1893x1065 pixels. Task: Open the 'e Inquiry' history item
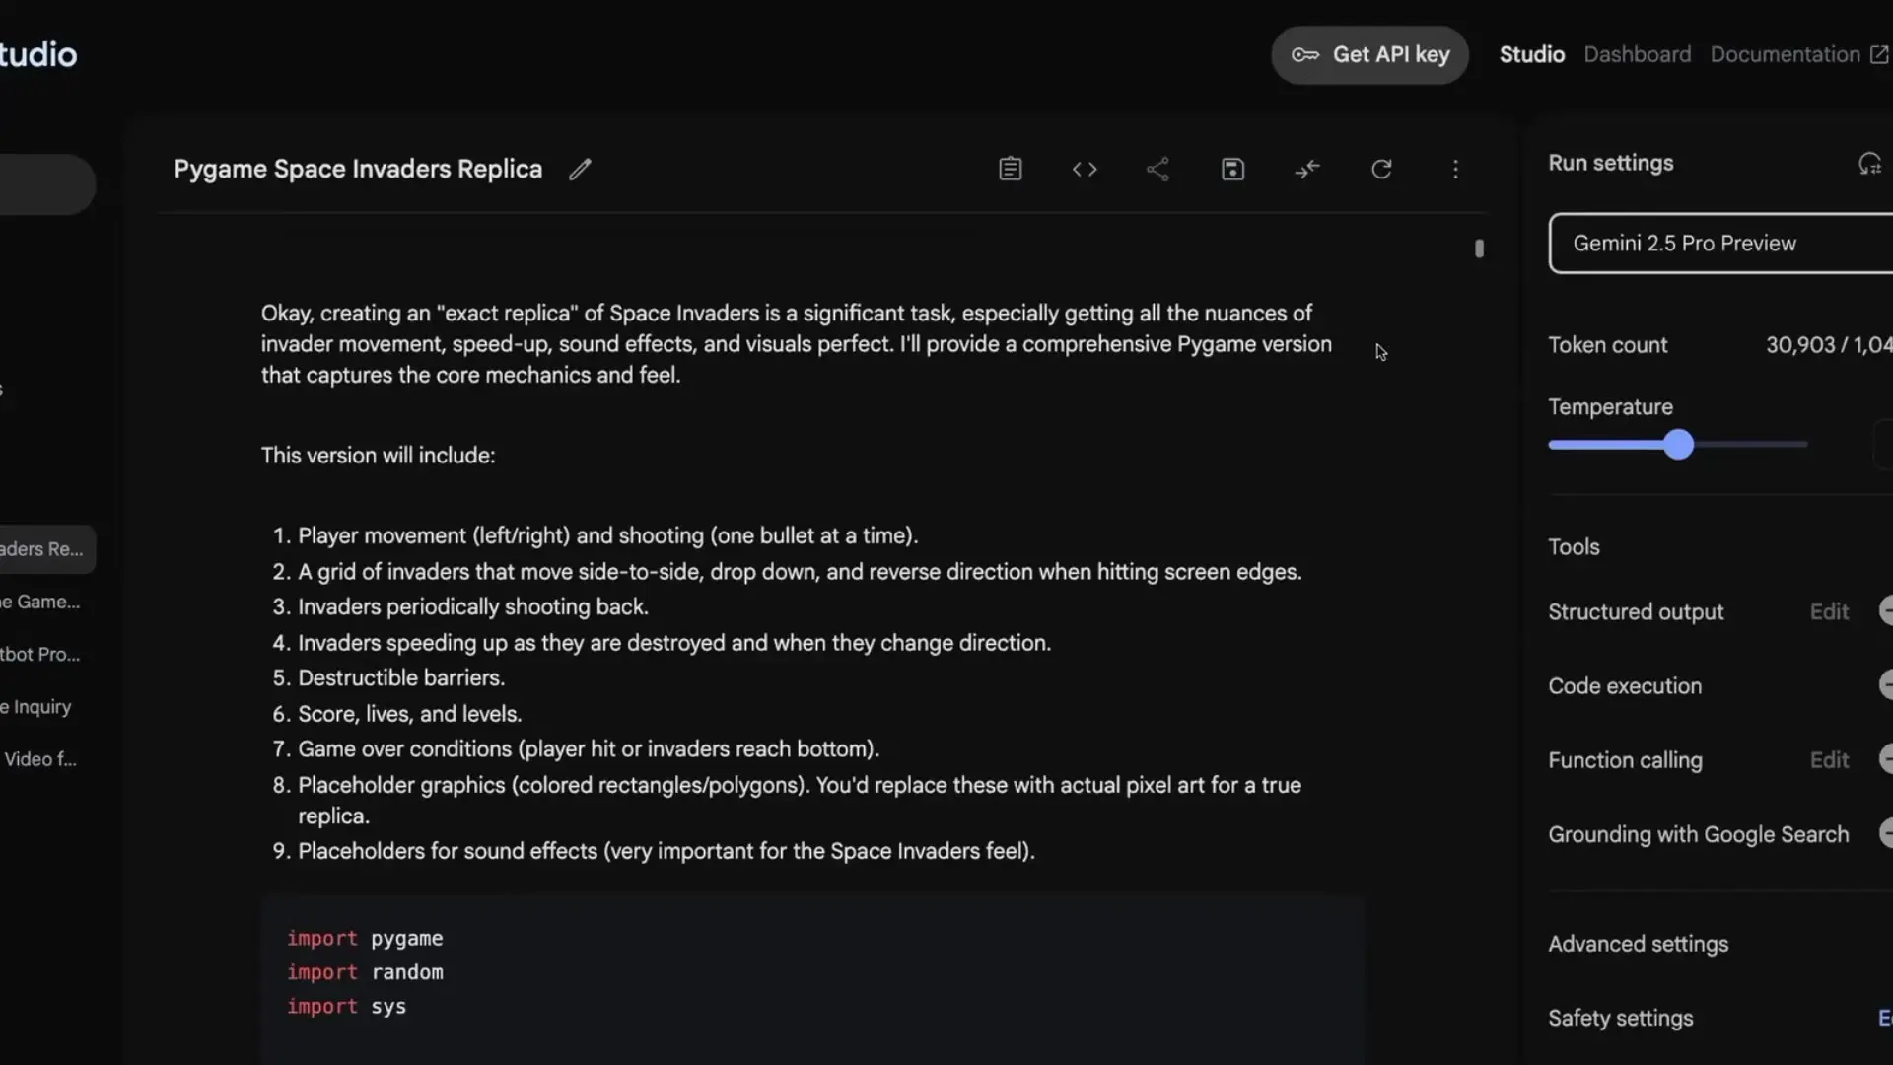(36, 707)
